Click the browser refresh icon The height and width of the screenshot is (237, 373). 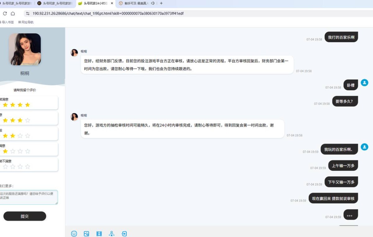4,13
